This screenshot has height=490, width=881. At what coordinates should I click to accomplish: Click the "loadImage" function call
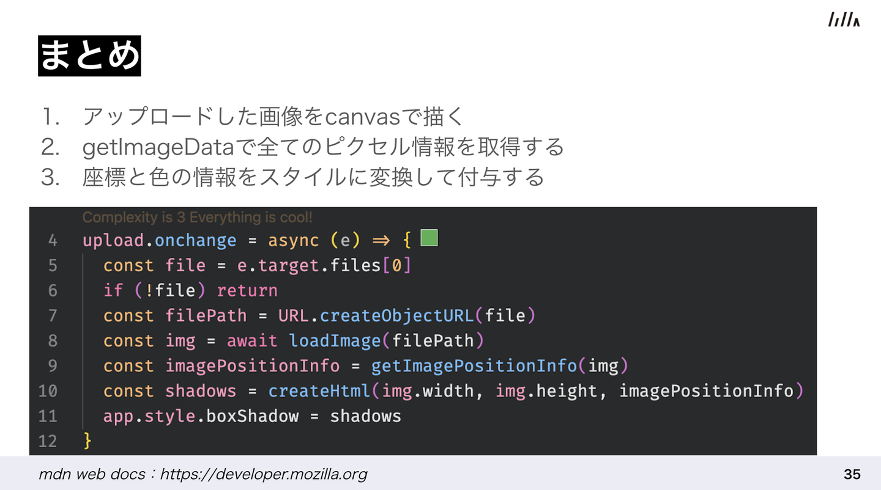(335, 341)
